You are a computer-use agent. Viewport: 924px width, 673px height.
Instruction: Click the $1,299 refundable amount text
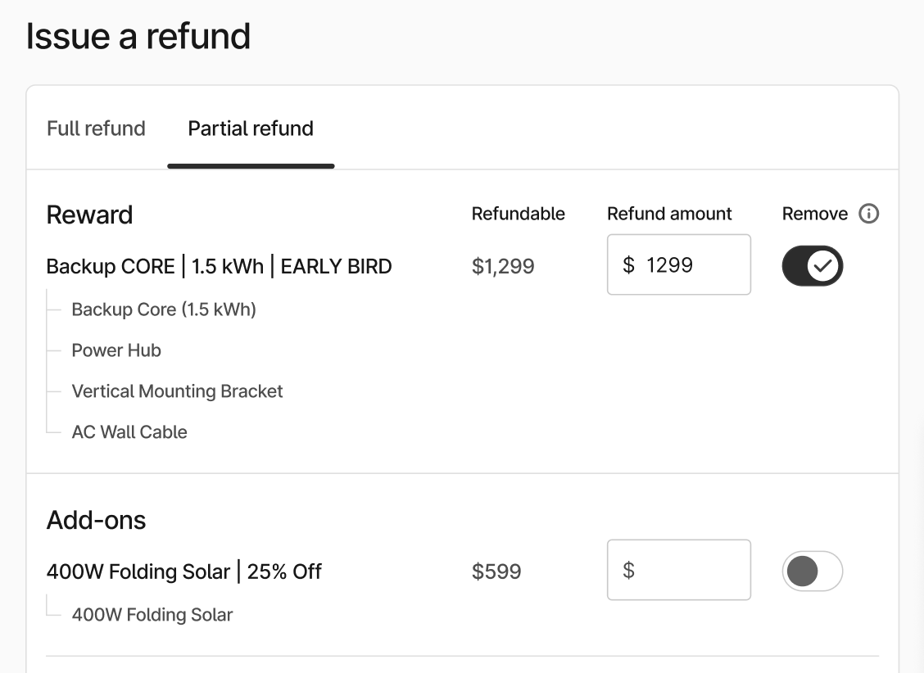tap(502, 266)
